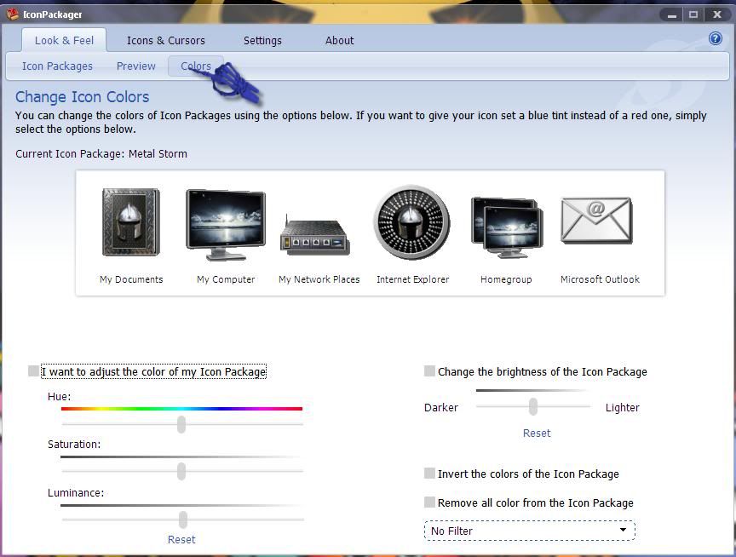The width and height of the screenshot is (736, 557).
Task: Click the 'Change Icon Colors' heading
Action: tap(82, 96)
